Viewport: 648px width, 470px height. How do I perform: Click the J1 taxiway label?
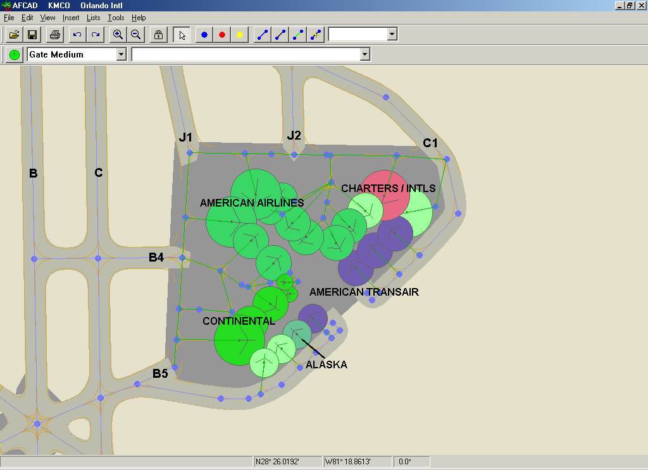coord(185,137)
